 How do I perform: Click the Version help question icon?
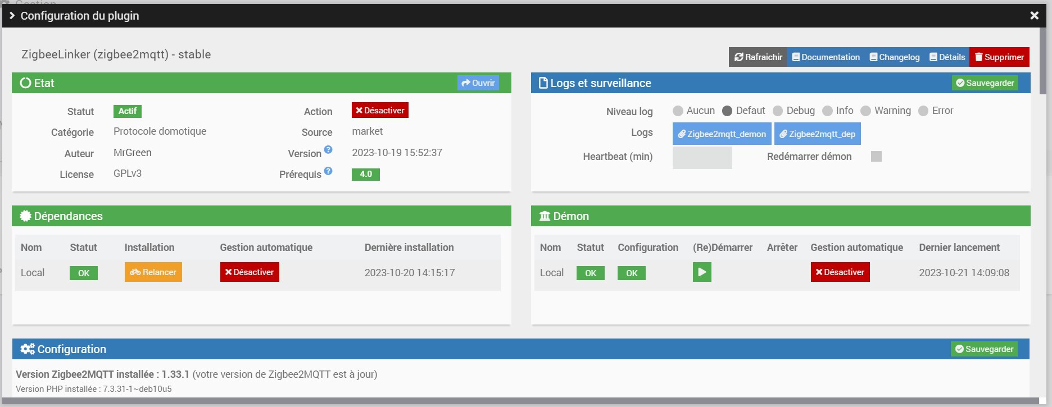[328, 150]
